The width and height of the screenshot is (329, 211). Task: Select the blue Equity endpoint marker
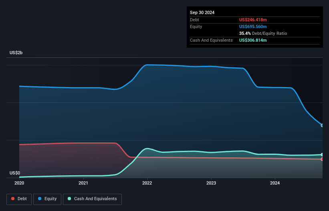click(x=322, y=125)
